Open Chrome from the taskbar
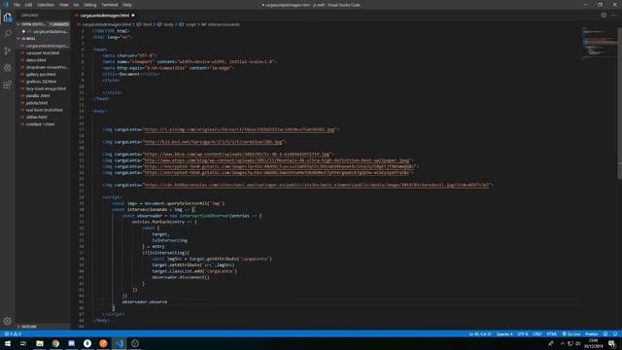Screen dimensions: 622x350 tap(55, 343)
